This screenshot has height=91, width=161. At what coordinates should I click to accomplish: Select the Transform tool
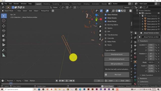(x=4, y=40)
